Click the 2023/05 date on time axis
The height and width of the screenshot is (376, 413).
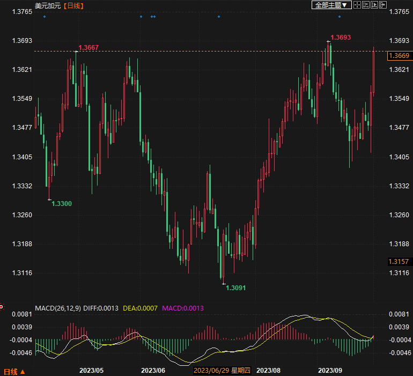pos(91,371)
